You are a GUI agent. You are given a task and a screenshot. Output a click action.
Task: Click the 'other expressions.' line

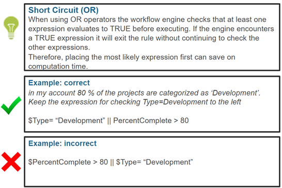(59, 48)
